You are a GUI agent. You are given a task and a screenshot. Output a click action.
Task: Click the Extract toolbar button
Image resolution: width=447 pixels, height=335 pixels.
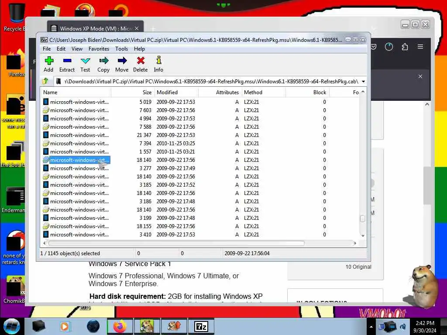67,64
